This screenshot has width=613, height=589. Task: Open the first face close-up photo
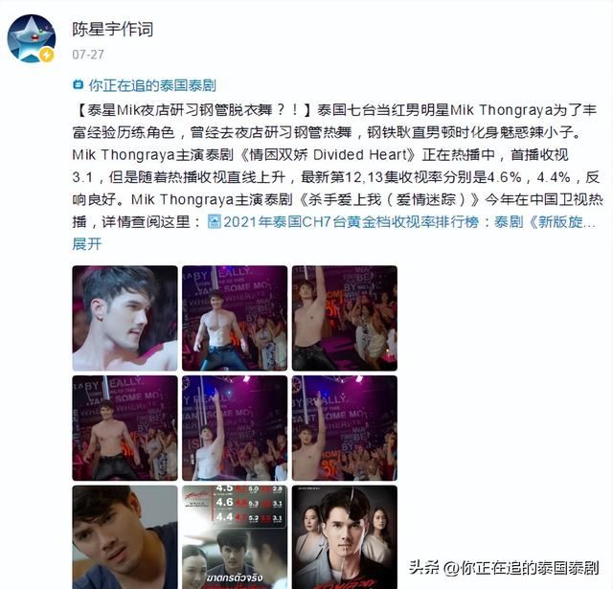click(x=125, y=318)
